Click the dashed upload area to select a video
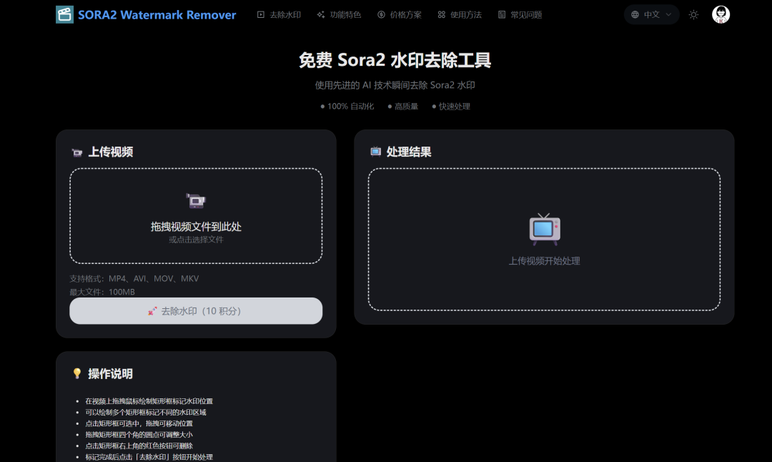 pyautogui.click(x=196, y=215)
